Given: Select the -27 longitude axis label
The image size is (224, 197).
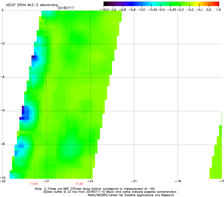Looking at the screenshot, I should tap(46, 181).
